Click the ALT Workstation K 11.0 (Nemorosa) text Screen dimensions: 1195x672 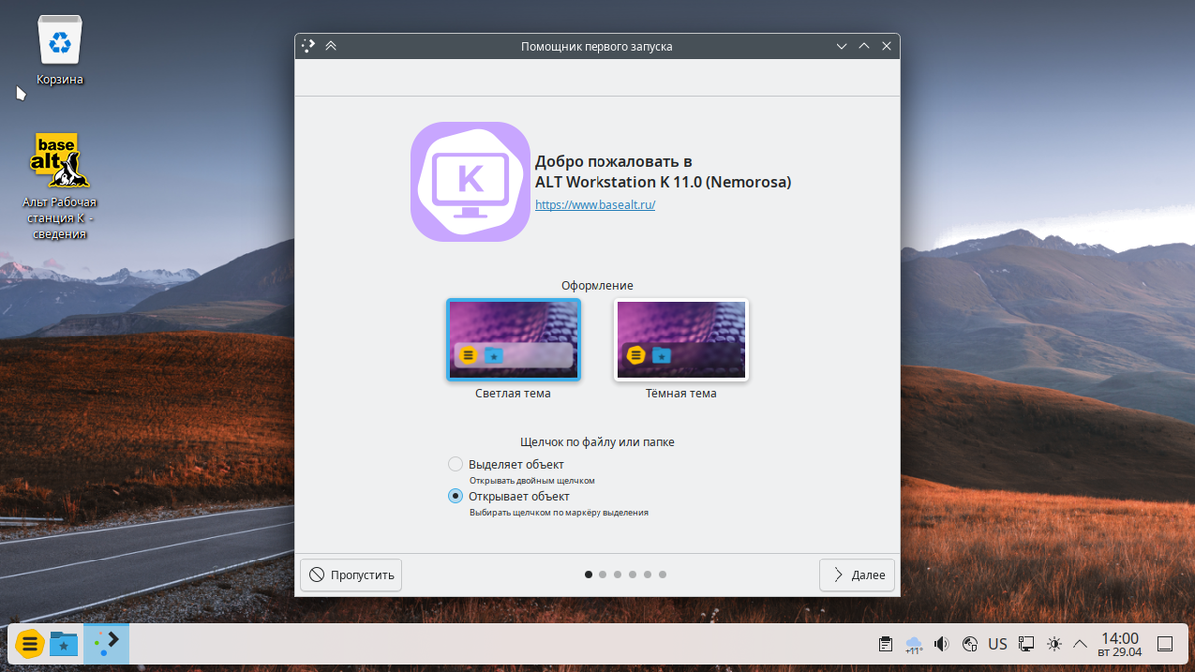663,182
